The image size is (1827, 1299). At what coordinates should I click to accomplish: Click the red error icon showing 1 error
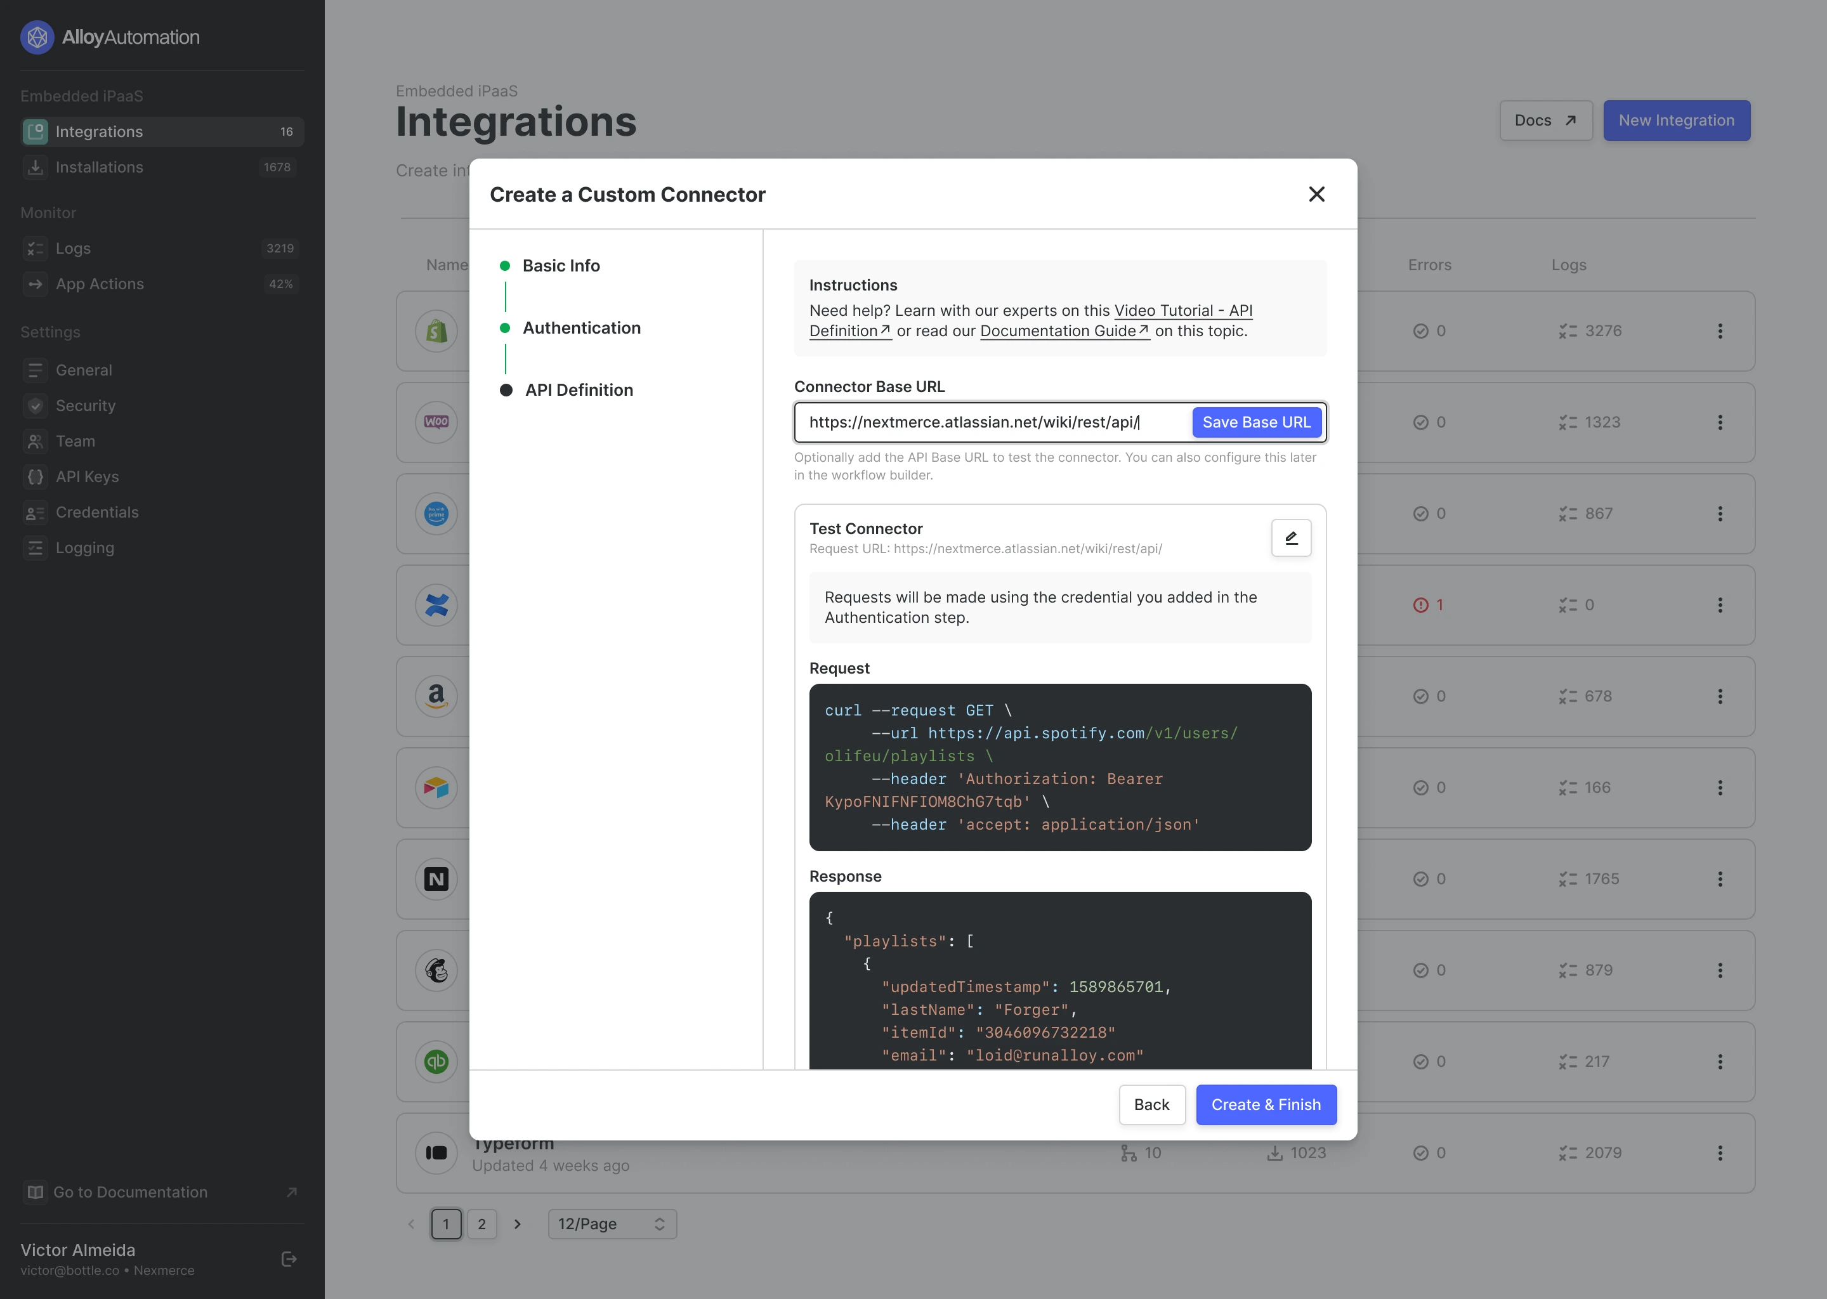(x=1420, y=604)
